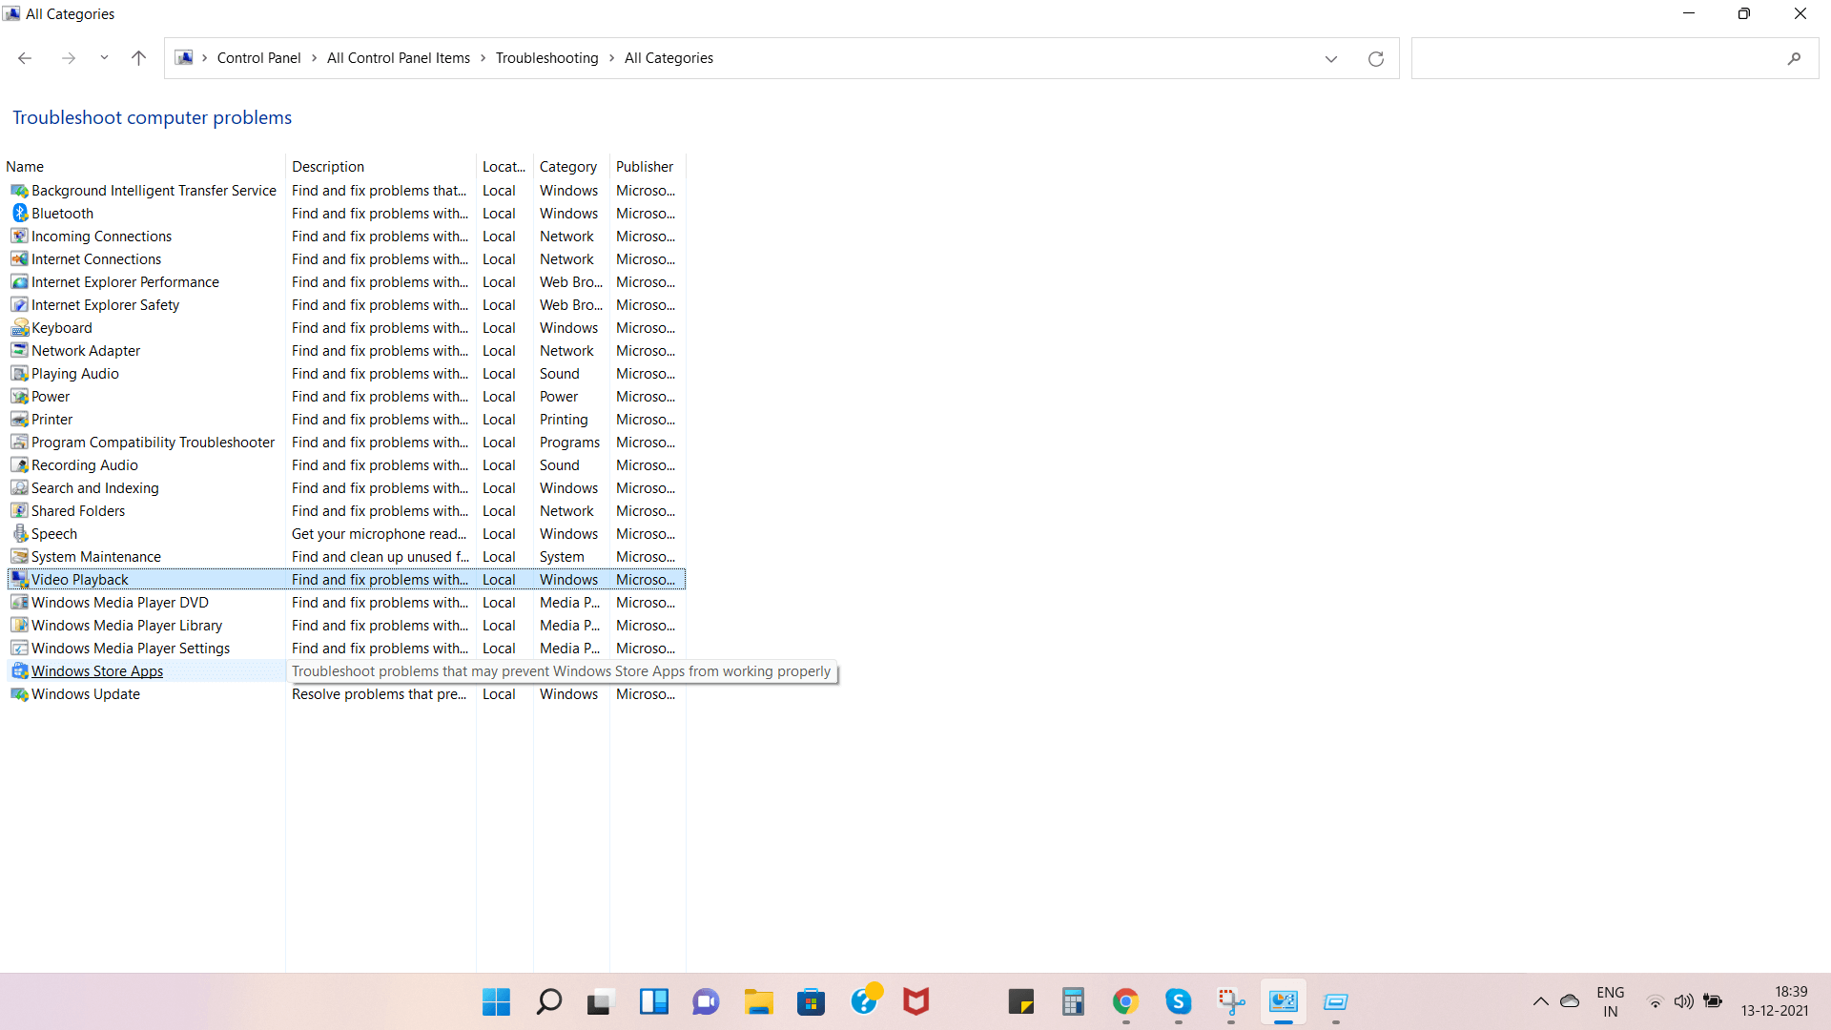Open Chrome from the taskbar
Screen dimensions: 1831x1030
(1125, 1001)
